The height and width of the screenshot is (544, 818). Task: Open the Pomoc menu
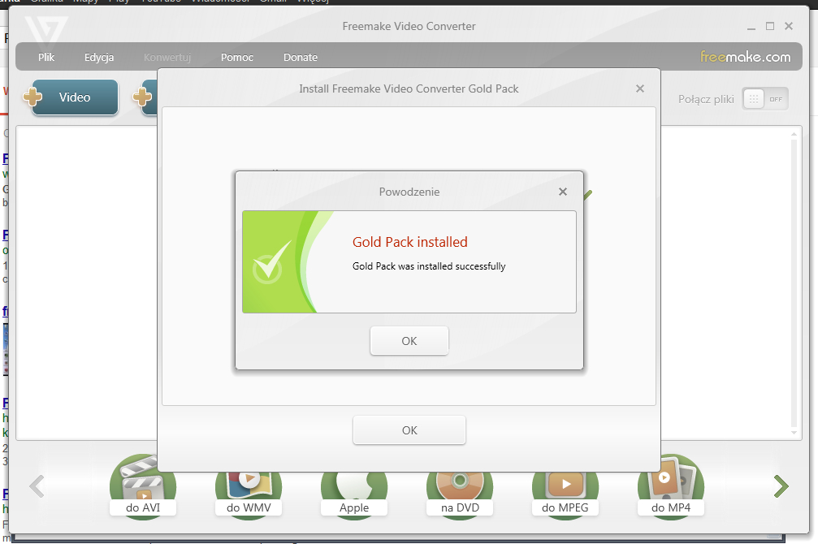point(237,58)
